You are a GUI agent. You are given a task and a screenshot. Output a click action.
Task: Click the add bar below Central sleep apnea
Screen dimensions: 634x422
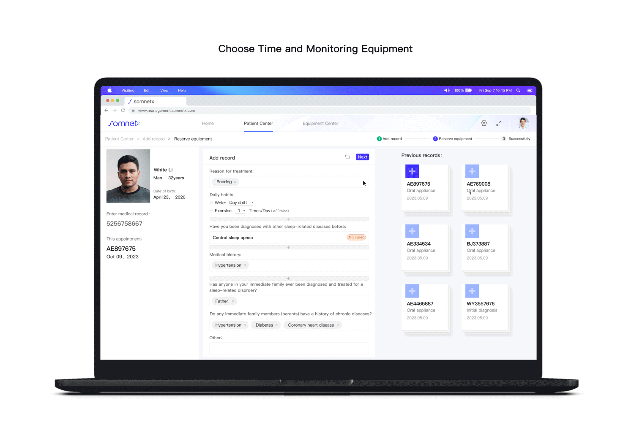point(289,247)
